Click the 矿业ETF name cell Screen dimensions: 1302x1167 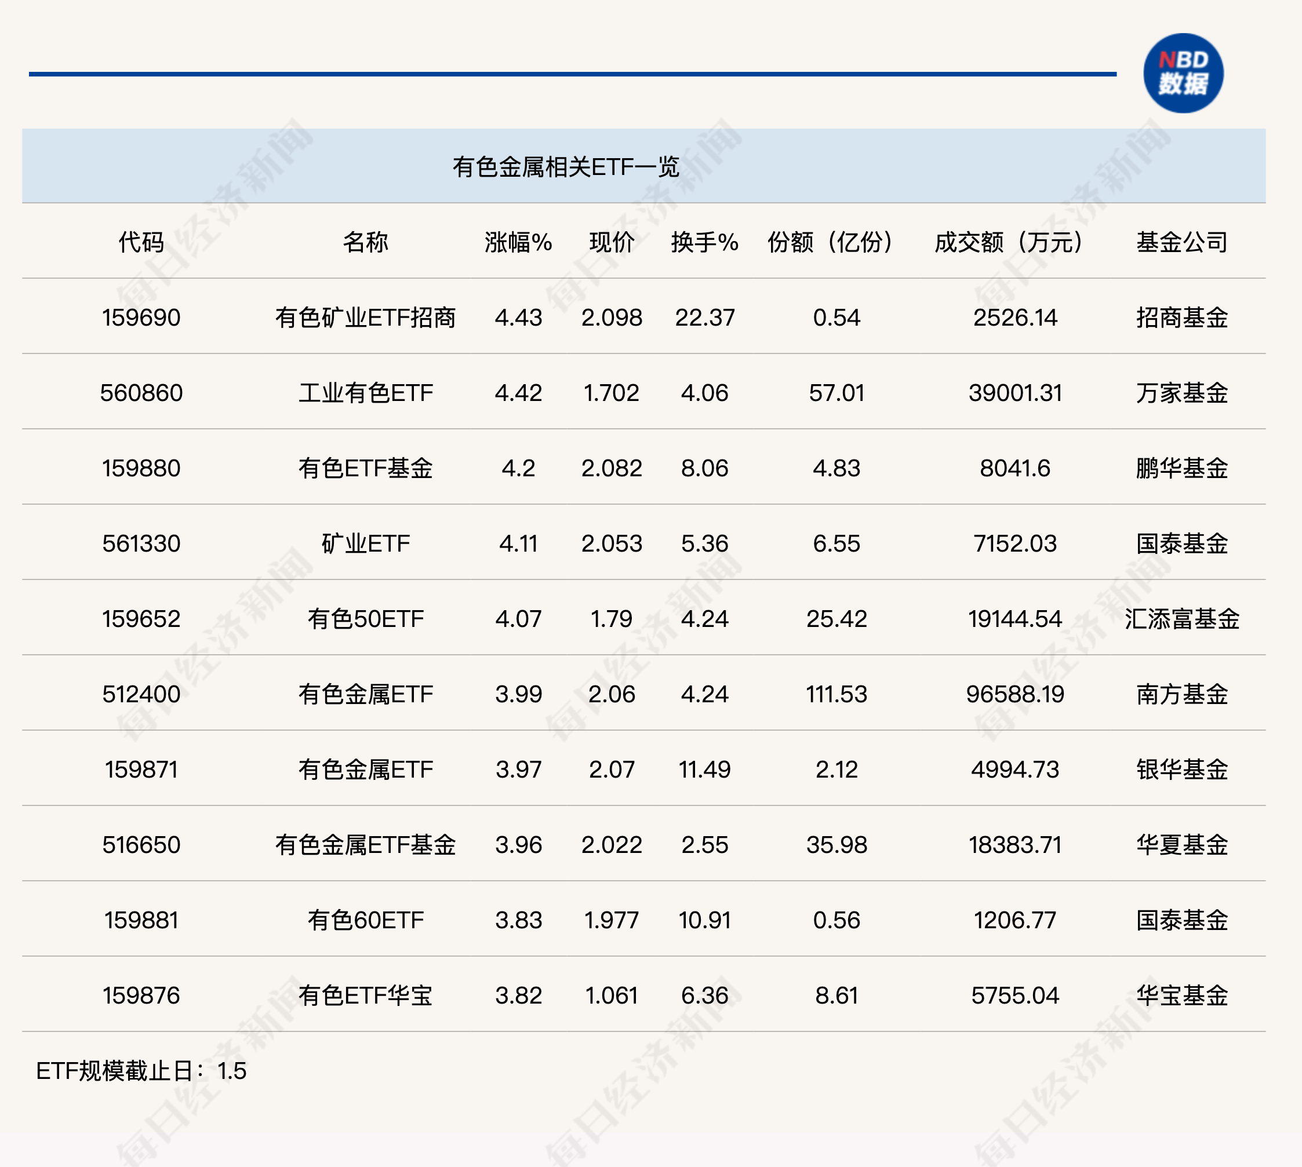[366, 543]
